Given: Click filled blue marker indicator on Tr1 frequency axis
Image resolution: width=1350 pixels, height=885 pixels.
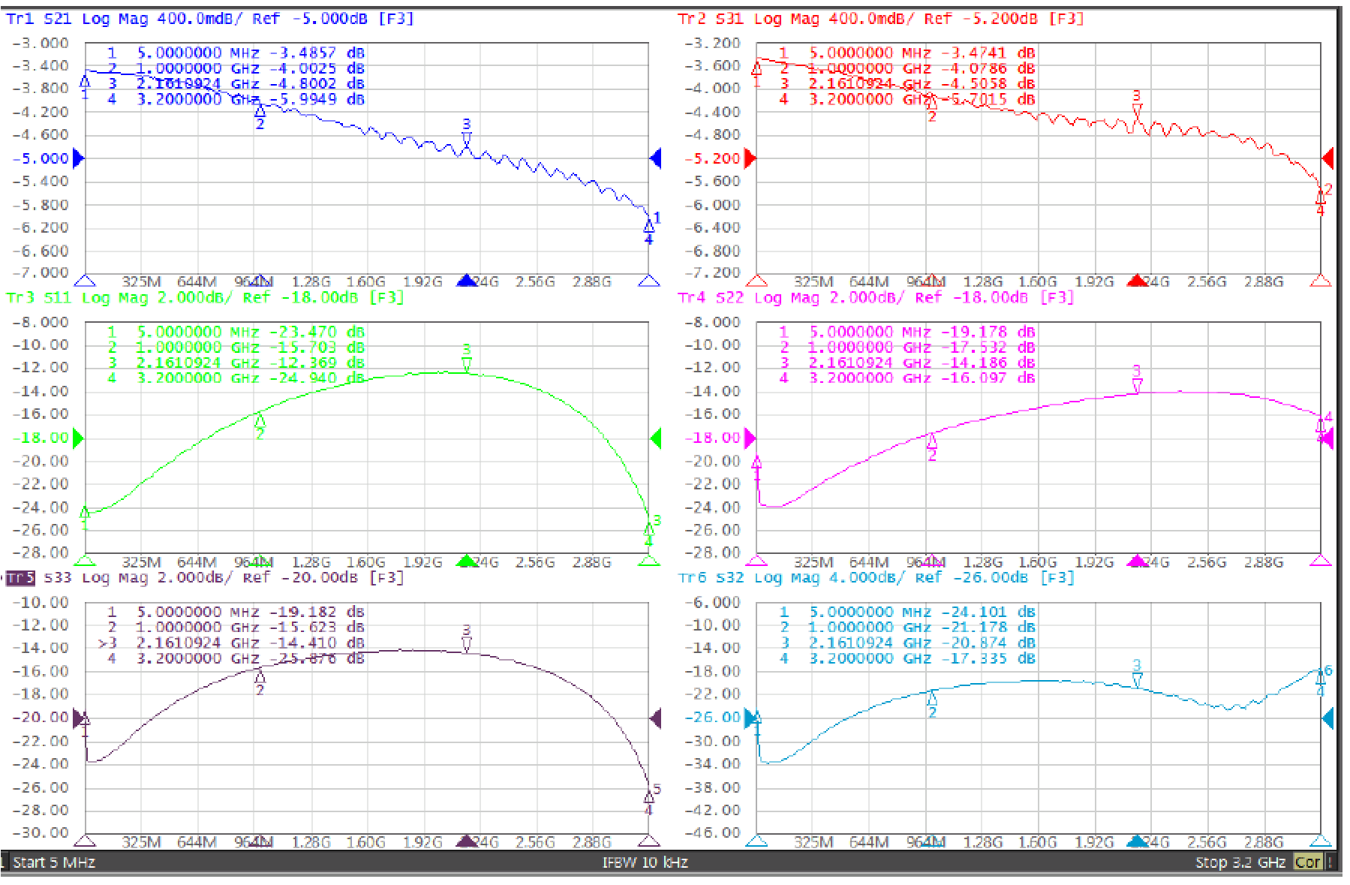Looking at the screenshot, I should [x=467, y=281].
